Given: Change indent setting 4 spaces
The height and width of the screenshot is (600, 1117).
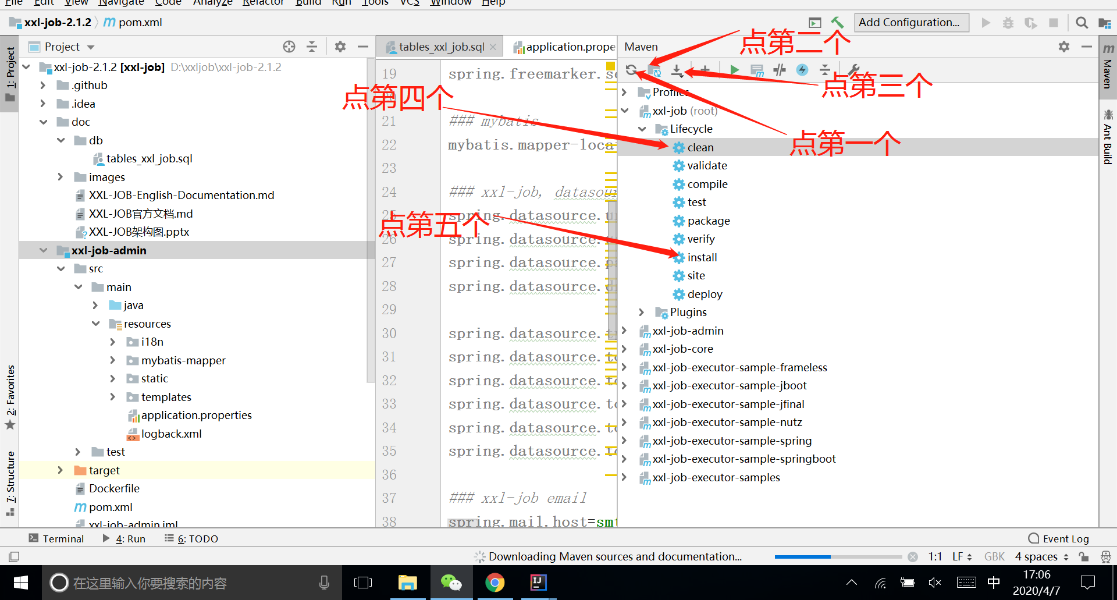Looking at the screenshot, I should (x=1042, y=556).
